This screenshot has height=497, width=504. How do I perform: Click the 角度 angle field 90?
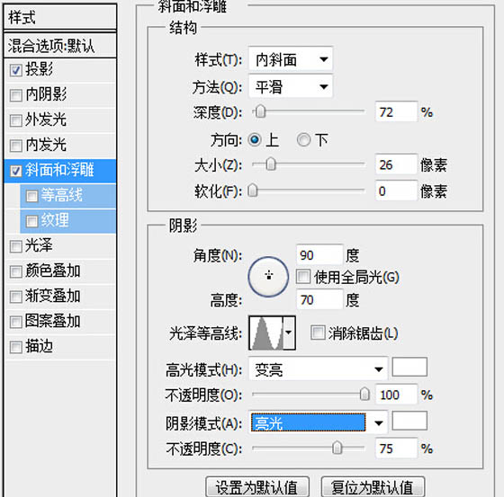pyautogui.click(x=319, y=255)
